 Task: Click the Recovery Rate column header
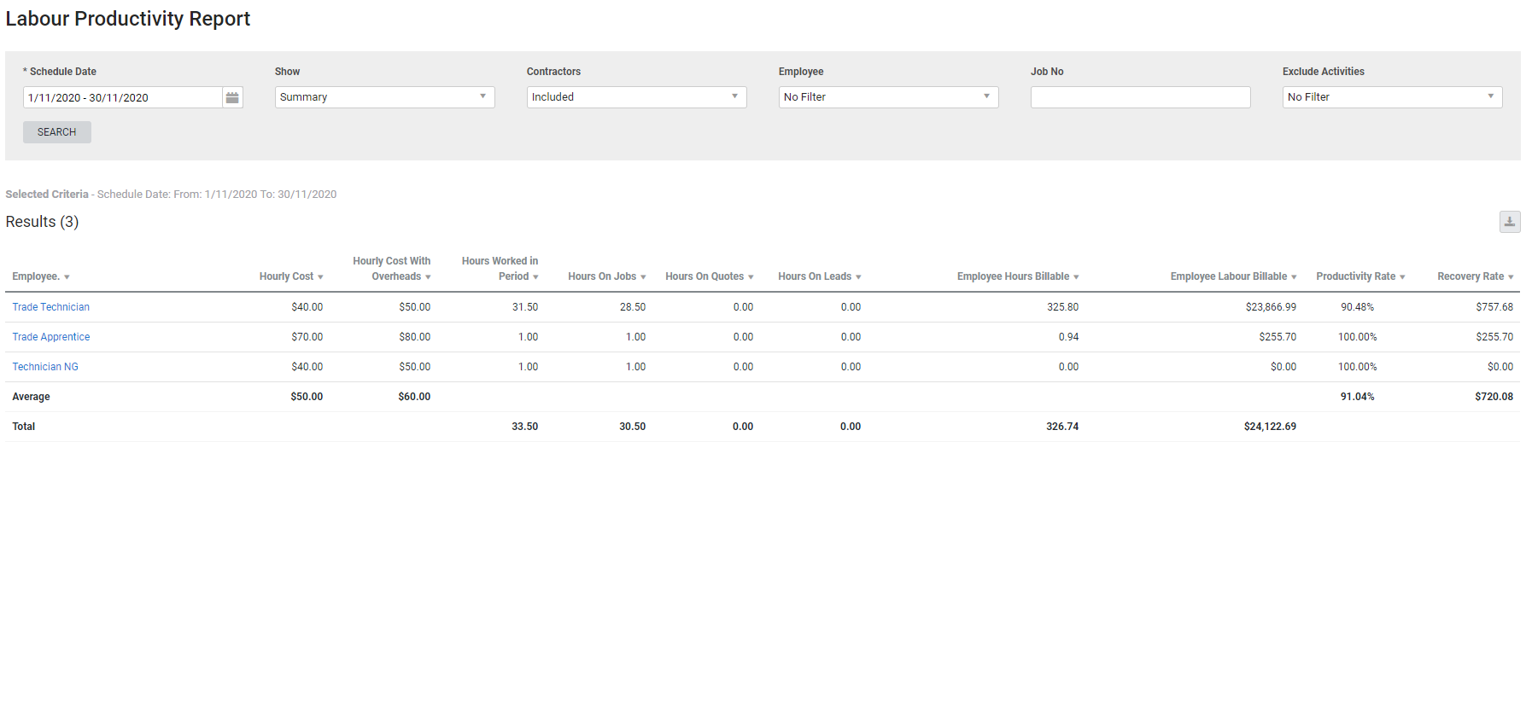1470,276
